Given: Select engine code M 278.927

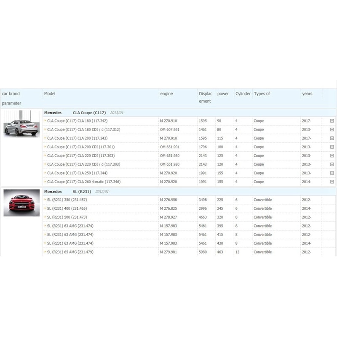Looking at the screenshot, I should [168, 217].
